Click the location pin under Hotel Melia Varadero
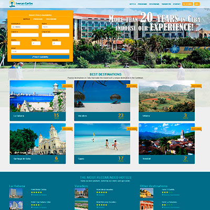 (x=97, y=195)
